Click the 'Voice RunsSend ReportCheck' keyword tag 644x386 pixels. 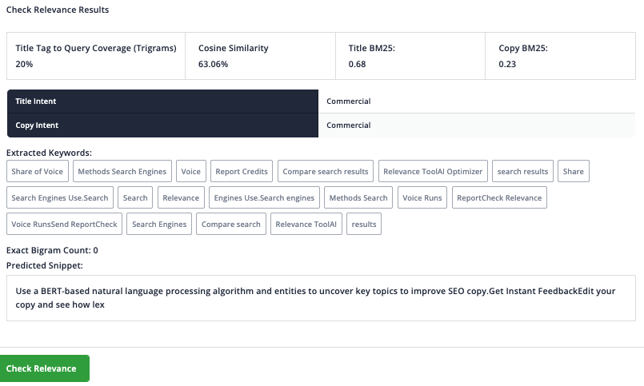(64, 224)
